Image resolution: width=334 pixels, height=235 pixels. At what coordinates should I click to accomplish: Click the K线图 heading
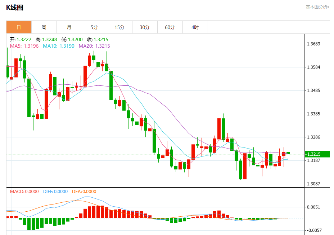[15, 8]
